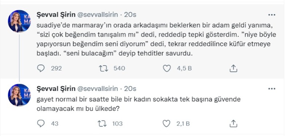Share the second tweet via share icon
The width and height of the screenshot is (285, 136).
coord(233,123)
